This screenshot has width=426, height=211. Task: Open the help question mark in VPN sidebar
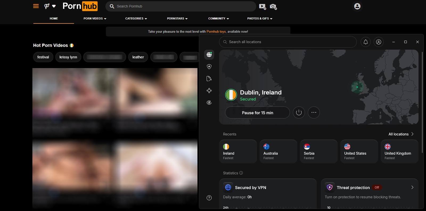coord(209,198)
